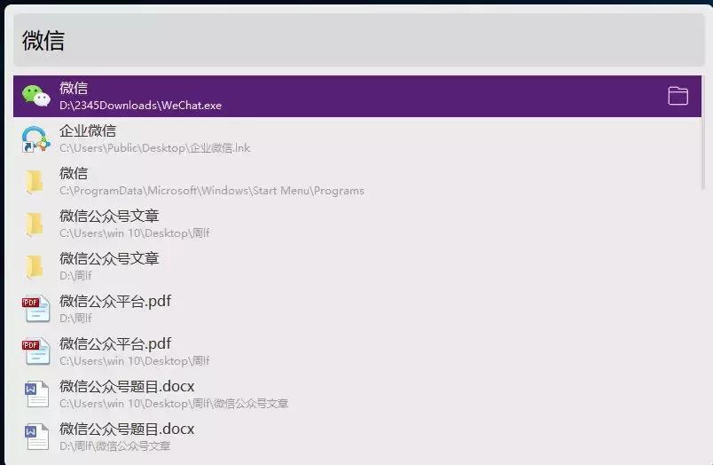Select 微信公众号文章 title with D:\周lf path

click(109, 258)
